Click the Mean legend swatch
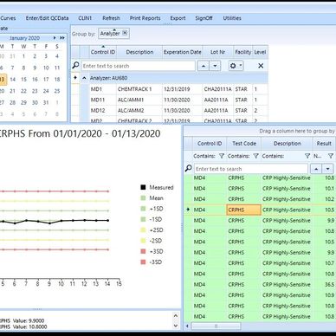The height and width of the screenshot is (336, 336). [x=143, y=198]
